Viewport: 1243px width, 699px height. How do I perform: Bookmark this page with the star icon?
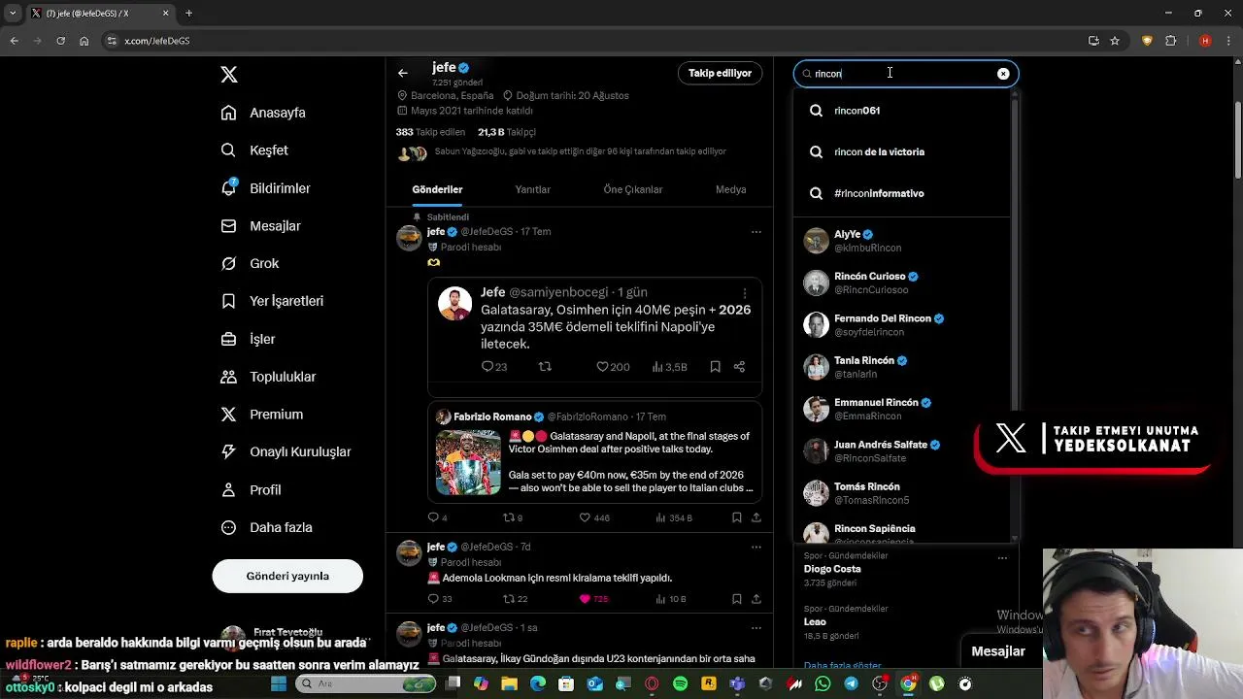1115,41
